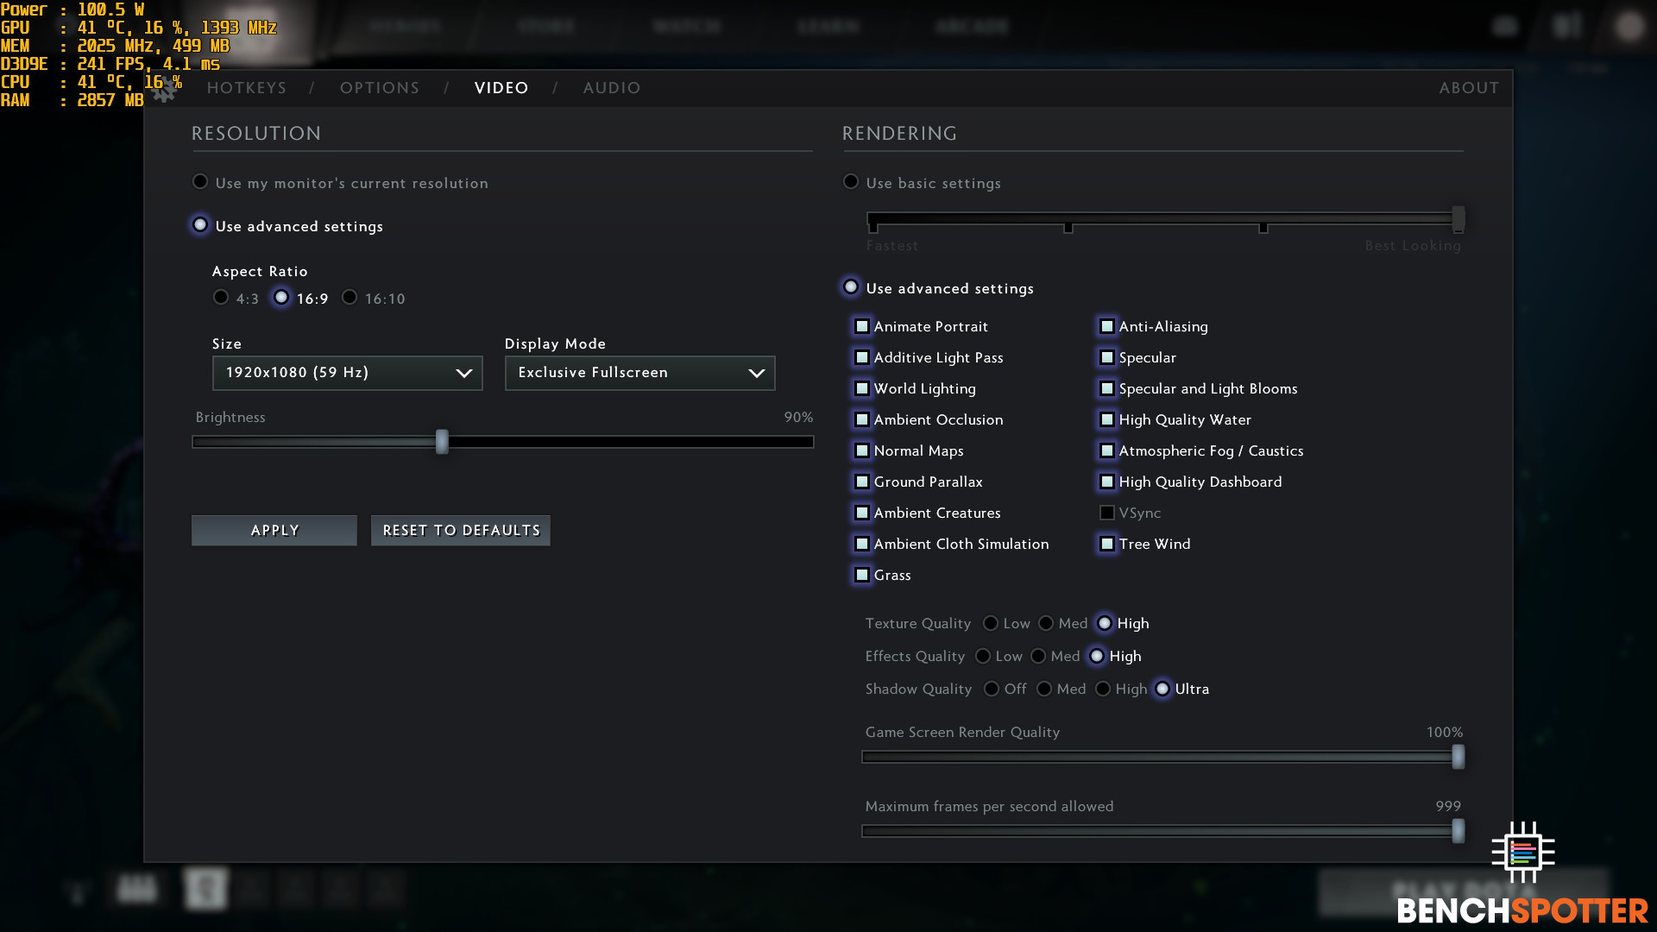Switch to the OPTIONS menu tab
This screenshot has height=932, width=1657.
click(380, 86)
